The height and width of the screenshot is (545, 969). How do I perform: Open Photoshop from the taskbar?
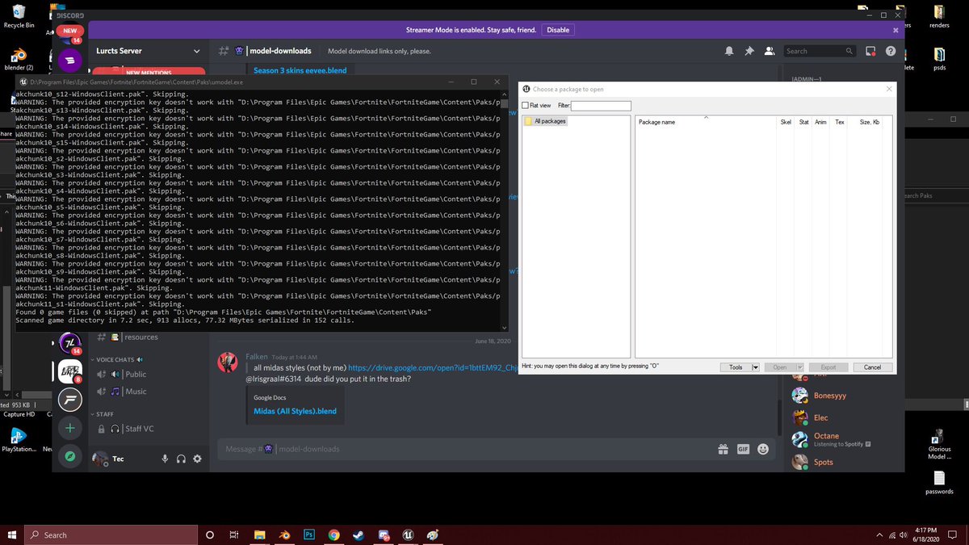pyautogui.click(x=308, y=535)
